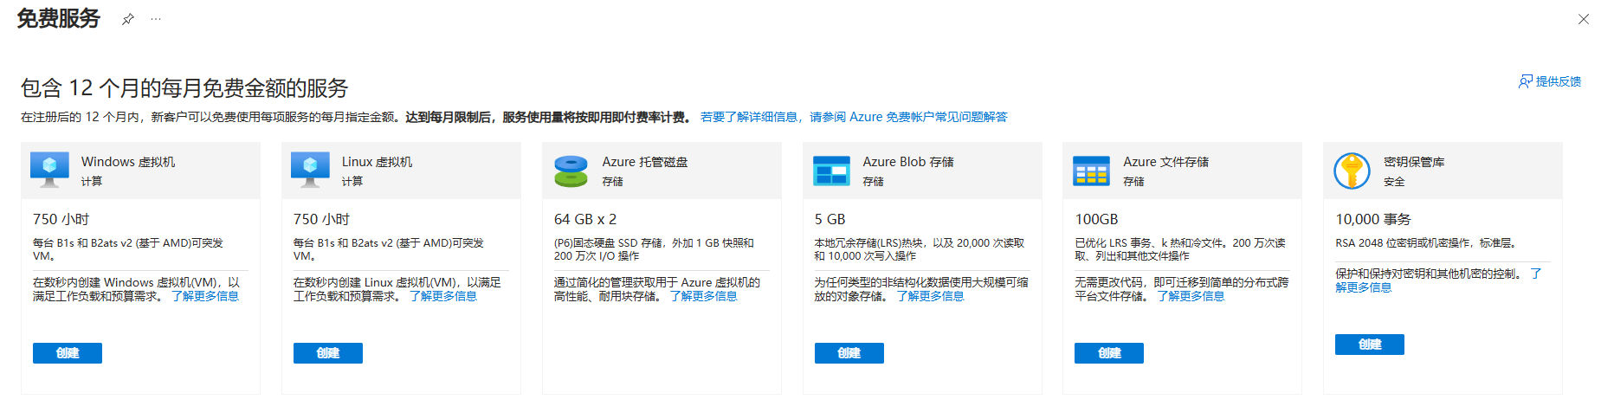Open the ellipsis more options menu

pos(156,19)
